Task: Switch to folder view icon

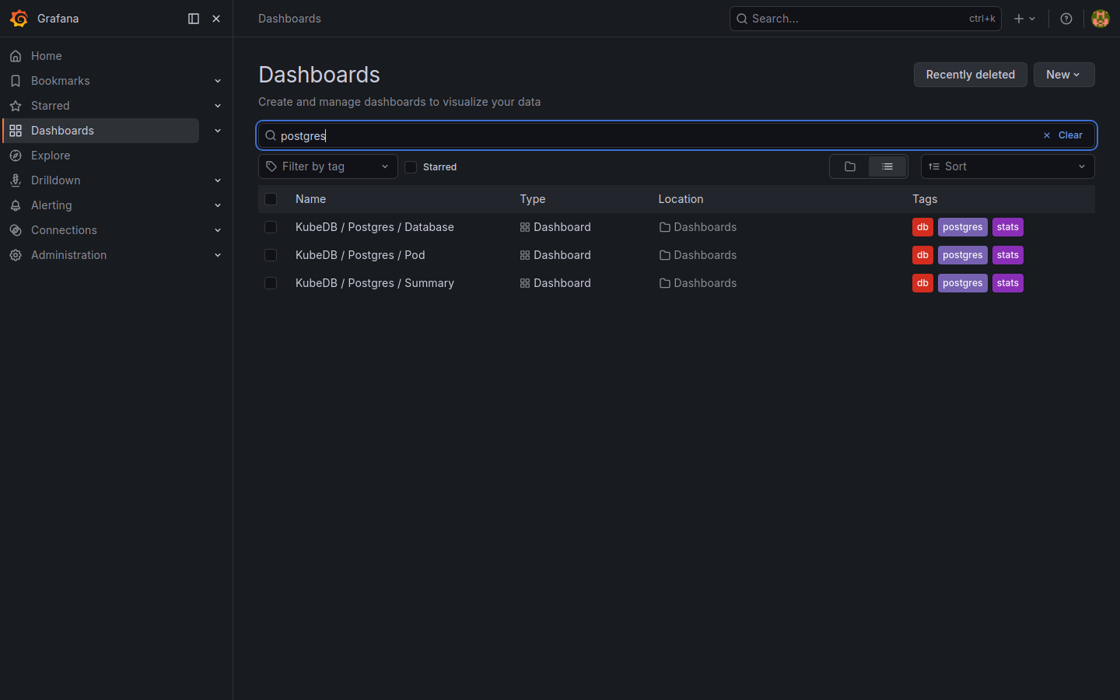Action: (x=849, y=166)
